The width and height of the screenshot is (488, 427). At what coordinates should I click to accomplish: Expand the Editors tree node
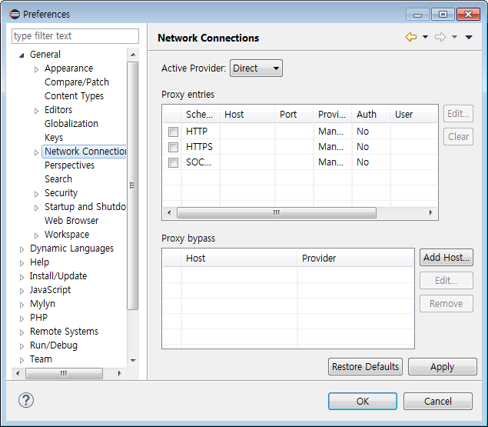click(36, 111)
